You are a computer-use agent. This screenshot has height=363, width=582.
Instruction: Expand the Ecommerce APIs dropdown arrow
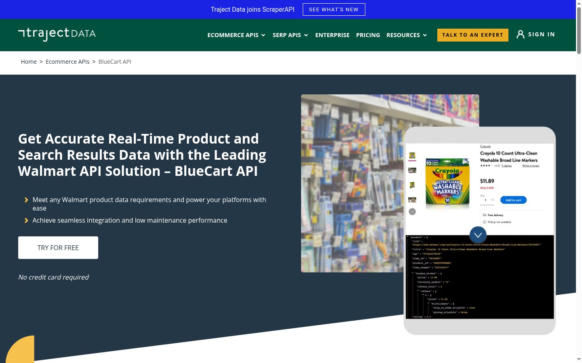[x=263, y=35]
